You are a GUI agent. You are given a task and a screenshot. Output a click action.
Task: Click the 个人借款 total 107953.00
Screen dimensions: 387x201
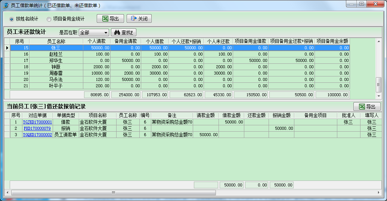(x=155, y=95)
